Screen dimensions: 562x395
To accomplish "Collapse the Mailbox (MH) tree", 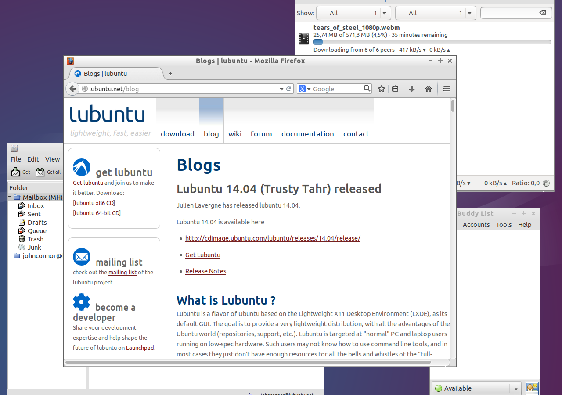I will coord(10,197).
